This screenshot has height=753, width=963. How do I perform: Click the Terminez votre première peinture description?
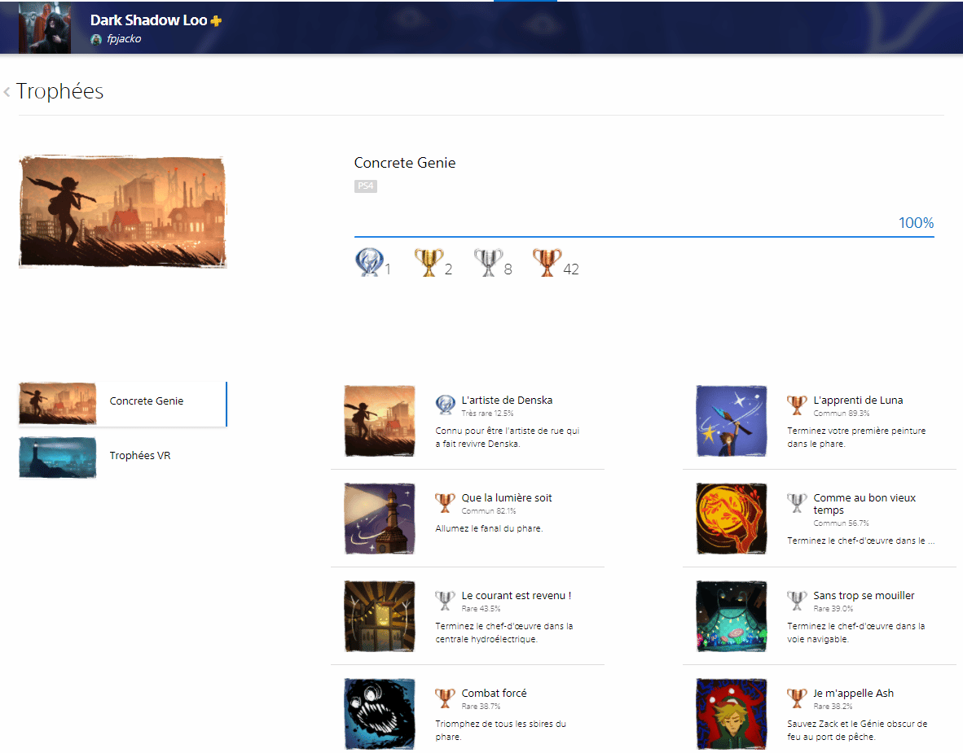coord(856,437)
